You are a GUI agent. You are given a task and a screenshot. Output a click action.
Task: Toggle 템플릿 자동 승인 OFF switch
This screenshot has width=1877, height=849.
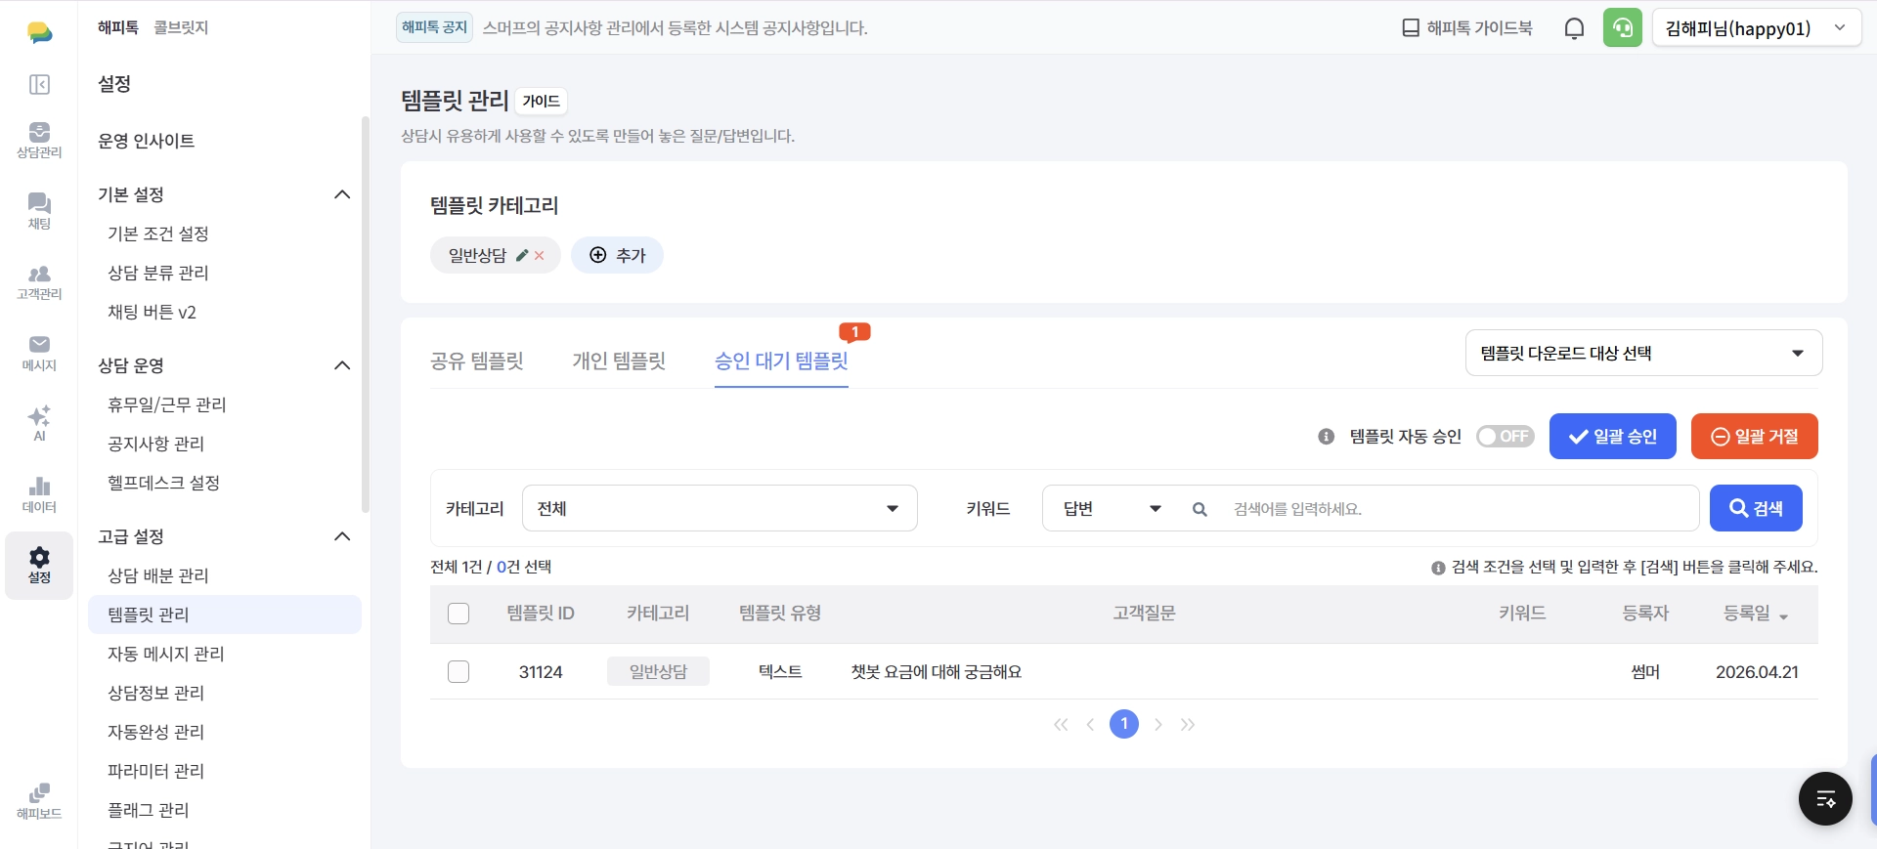(1506, 437)
